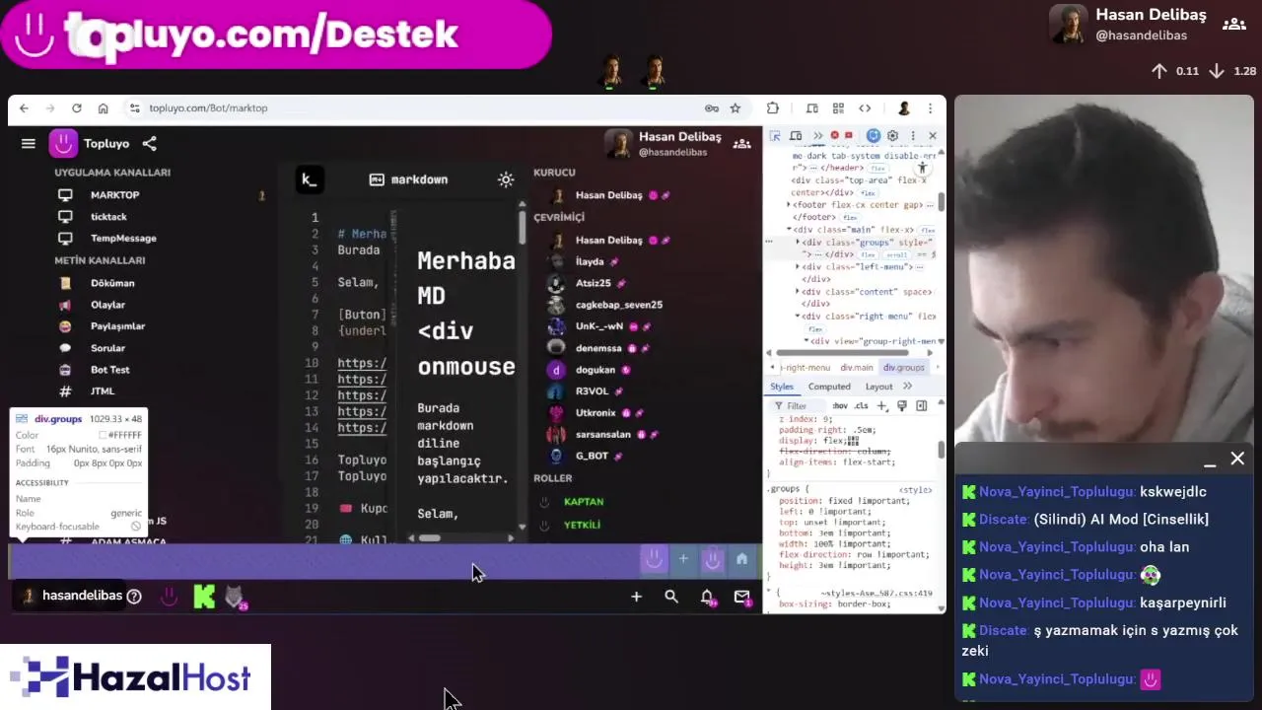Expand the footer element node
The width and height of the screenshot is (1262, 710).
pos(789,205)
